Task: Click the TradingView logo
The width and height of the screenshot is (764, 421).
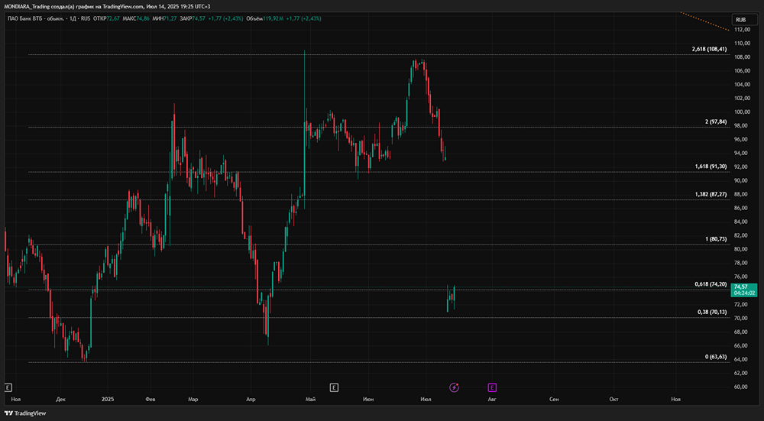Action: click(25, 413)
